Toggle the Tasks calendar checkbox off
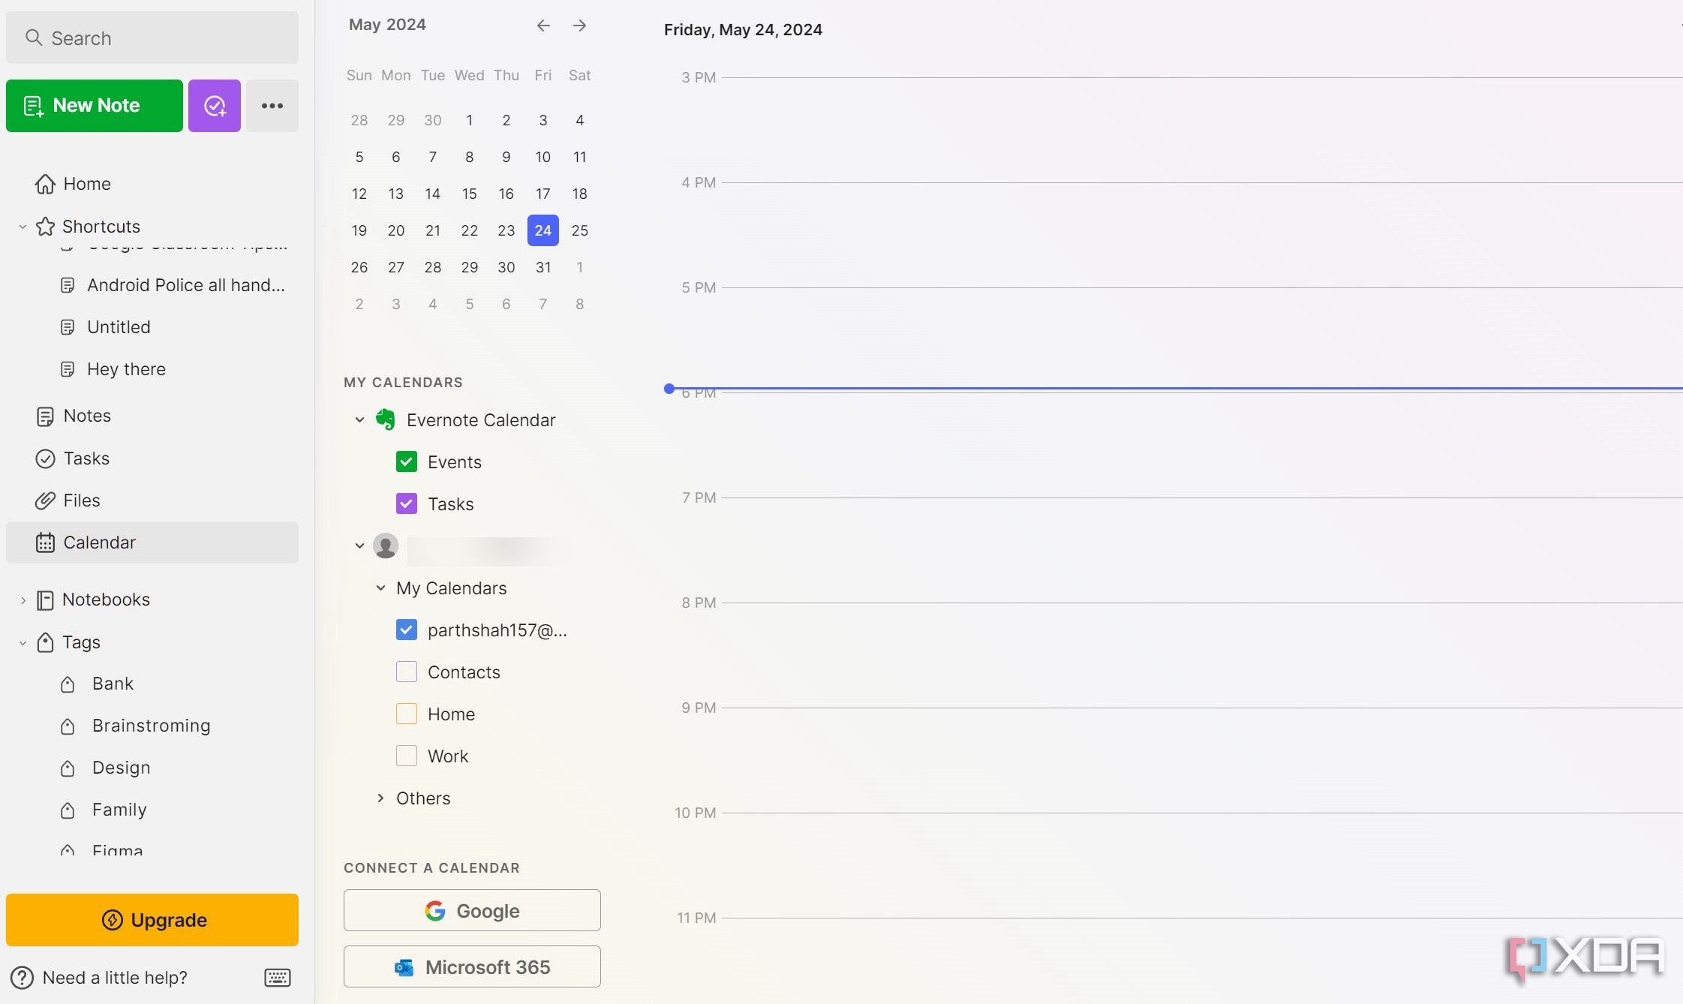The image size is (1683, 1004). (407, 502)
